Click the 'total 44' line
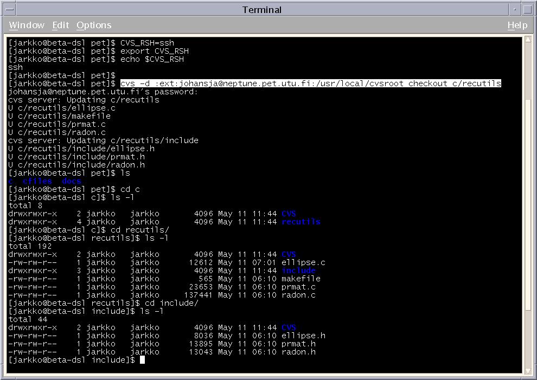This screenshot has width=537, height=380. click(28, 319)
